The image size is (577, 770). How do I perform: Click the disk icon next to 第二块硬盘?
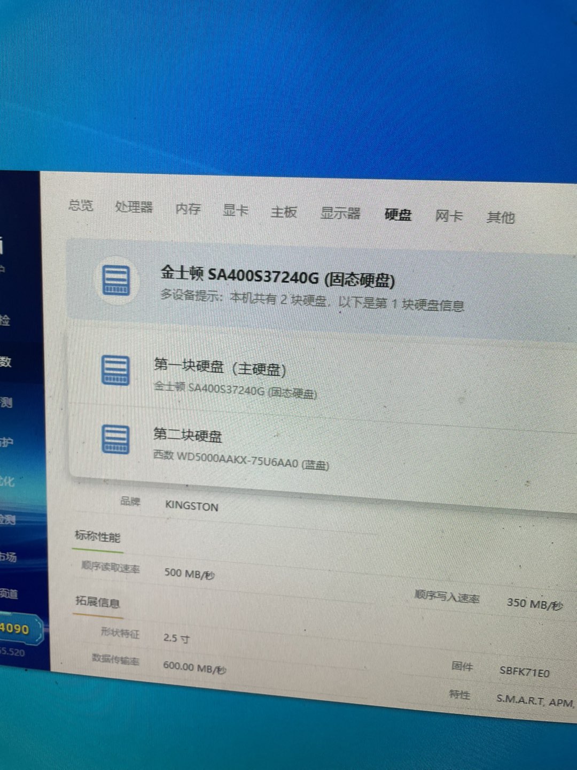click(x=115, y=440)
